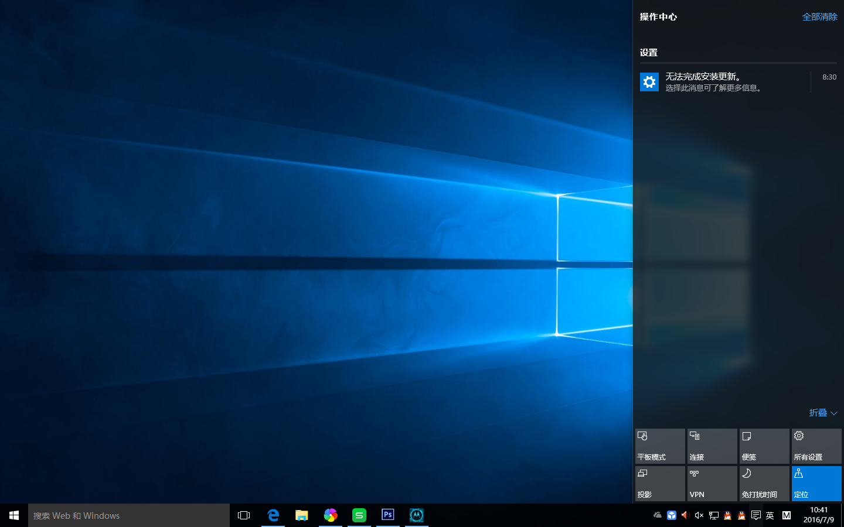Launch File Explorer from the taskbar
The width and height of the screenshot is (844, 527).
(x=301, y=515)
